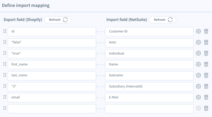Image resolution: width=212 pixels, height=117 pixels.
Task: Delete the E-Mail mapping row
Action: click(x=206, y=97)
